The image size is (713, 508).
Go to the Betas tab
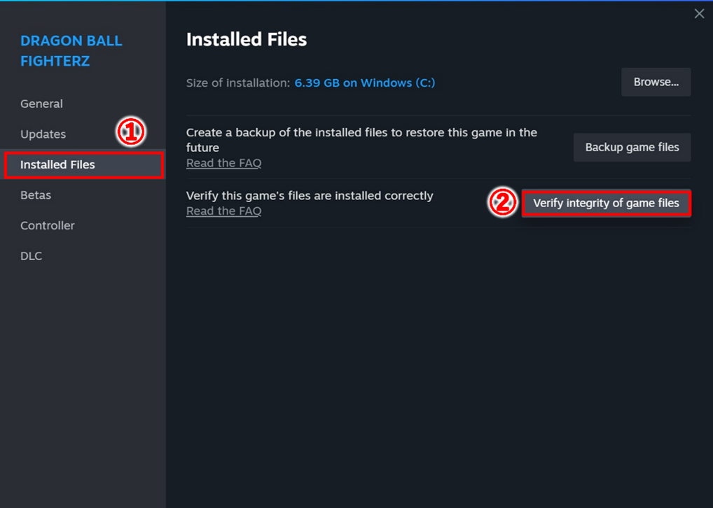[x=36, y=195]
